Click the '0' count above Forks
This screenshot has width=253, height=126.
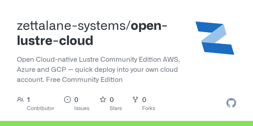(144, 100)
